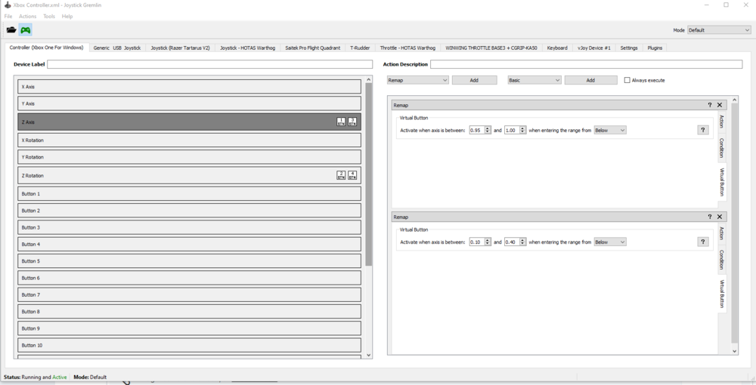Enable the Always execute checkbox
756x385 pixels.
point(627,80)
